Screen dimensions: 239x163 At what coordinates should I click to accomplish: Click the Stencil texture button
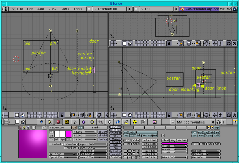pyautogui.click(x=166, y=140)
